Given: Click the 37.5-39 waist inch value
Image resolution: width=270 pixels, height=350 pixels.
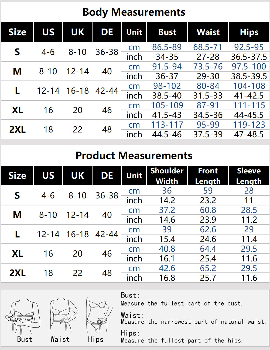Looking at the screenshot, I should point(208,134).
